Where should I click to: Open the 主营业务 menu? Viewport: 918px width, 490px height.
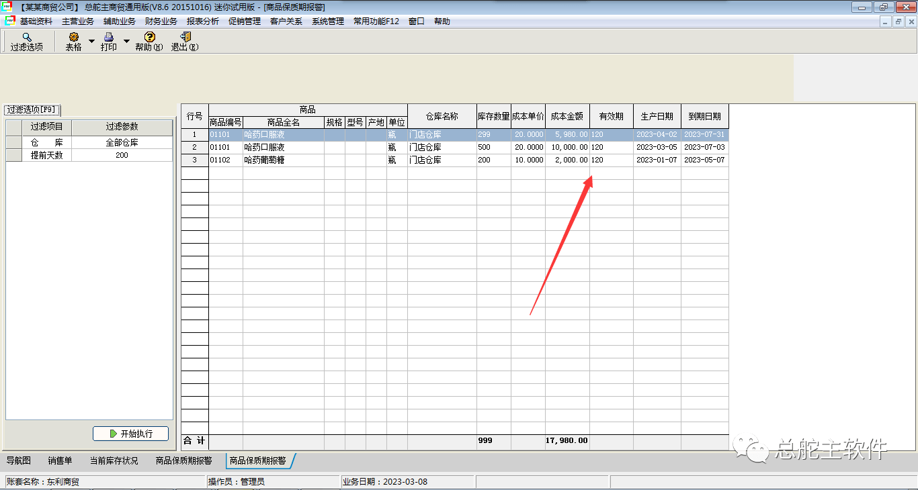click(x=78, y=21)
